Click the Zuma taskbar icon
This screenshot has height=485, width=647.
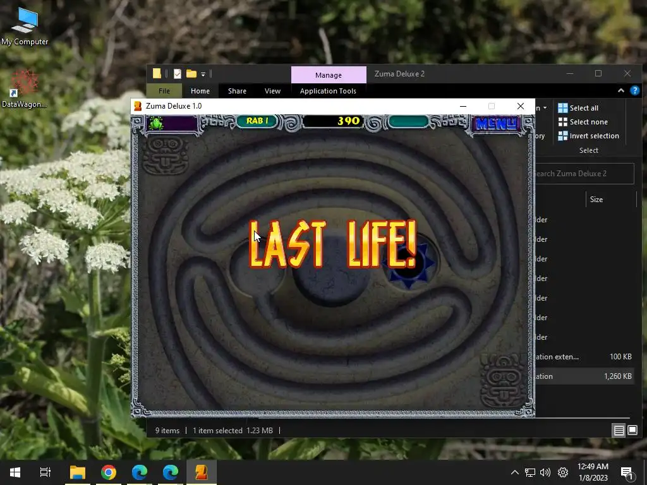(202, 472)
